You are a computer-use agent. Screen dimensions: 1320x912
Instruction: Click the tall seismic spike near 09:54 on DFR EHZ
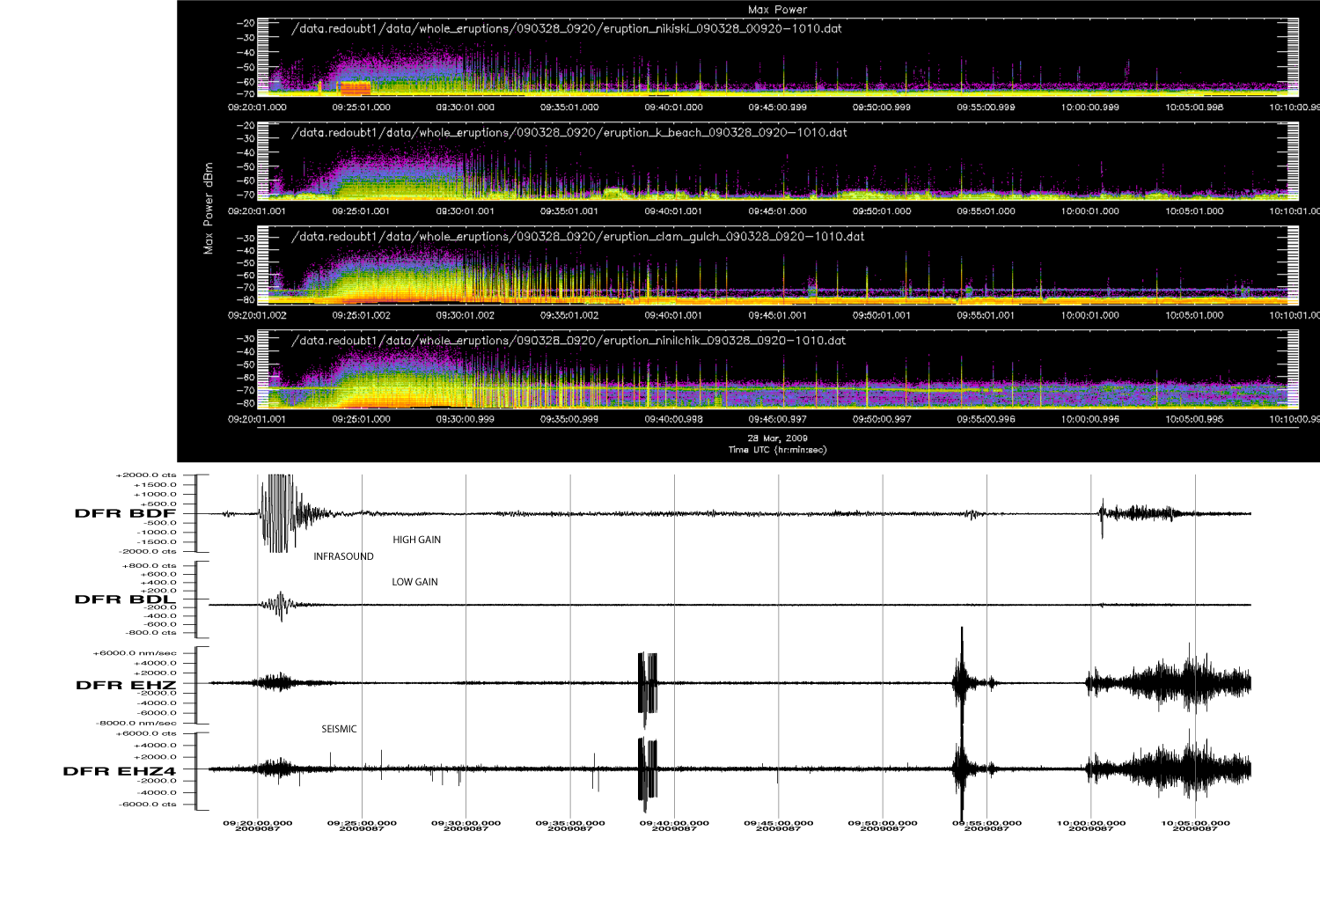962,682
